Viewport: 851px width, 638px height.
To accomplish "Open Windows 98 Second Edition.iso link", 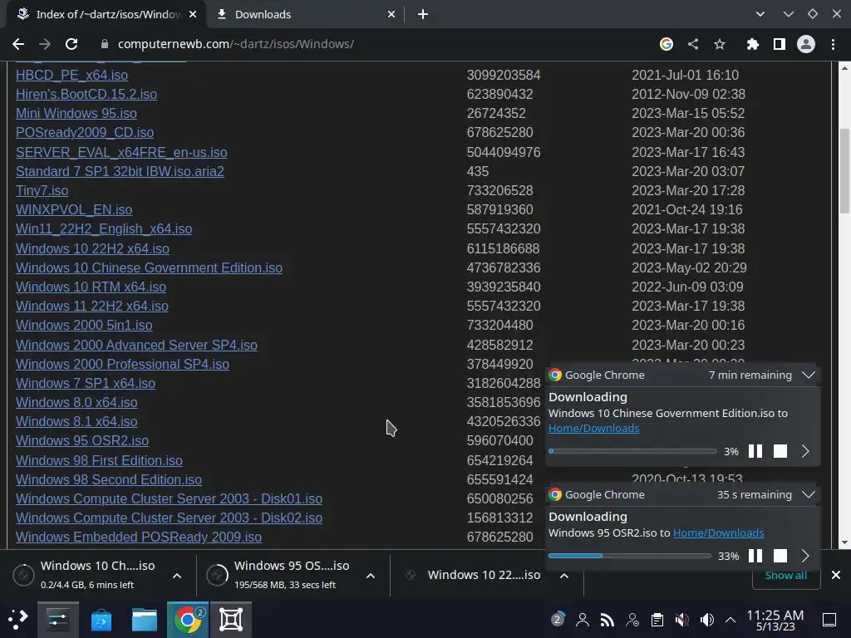I will click(x=109, y=479).
